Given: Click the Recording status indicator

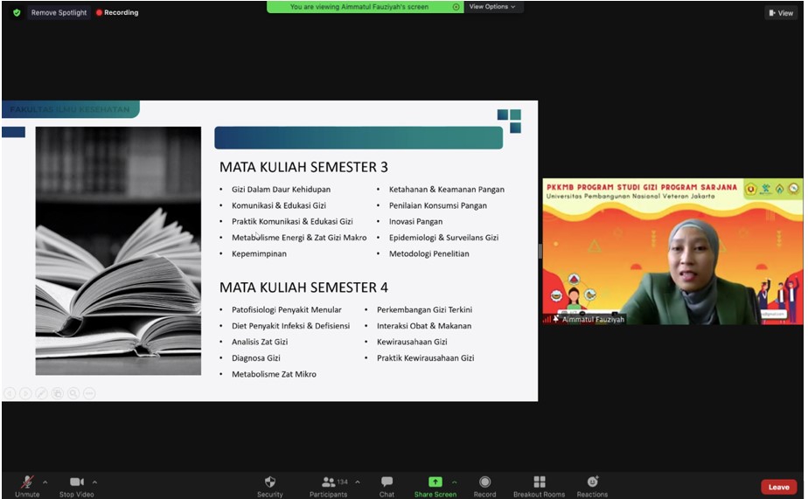Looking at the screenshot, I should click(117, 12).
